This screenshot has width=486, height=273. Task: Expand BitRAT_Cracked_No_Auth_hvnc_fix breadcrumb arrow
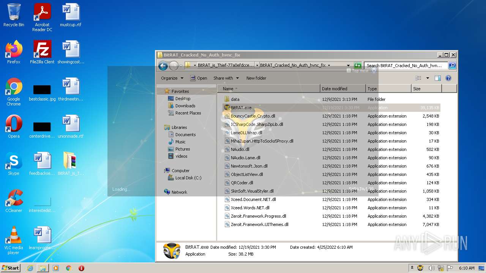coord(329,65)
